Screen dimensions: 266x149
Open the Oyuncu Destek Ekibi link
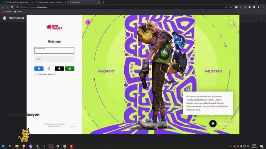214,106
